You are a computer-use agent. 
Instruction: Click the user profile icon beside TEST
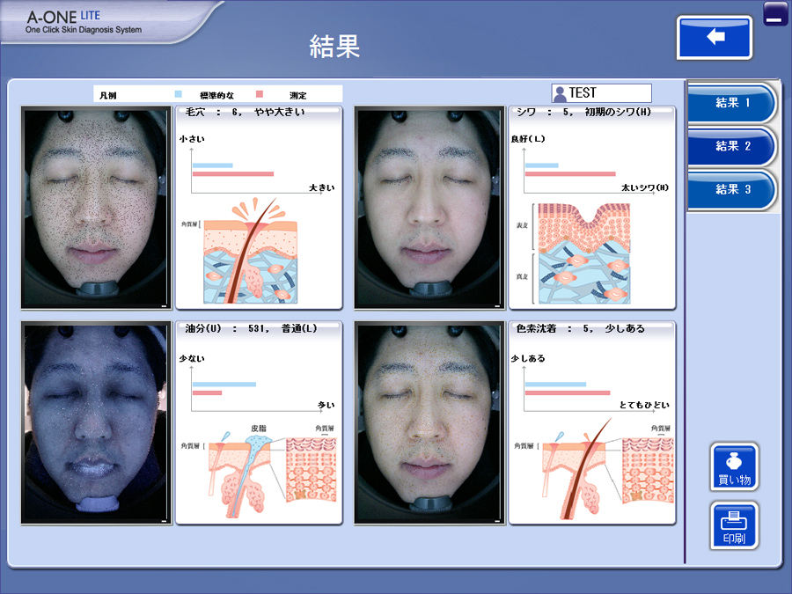(559, 93)
